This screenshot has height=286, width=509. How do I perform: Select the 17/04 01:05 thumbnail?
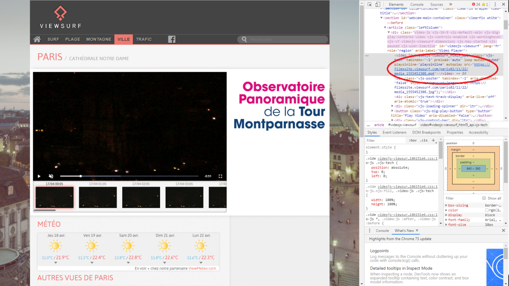tap(98, 197)
